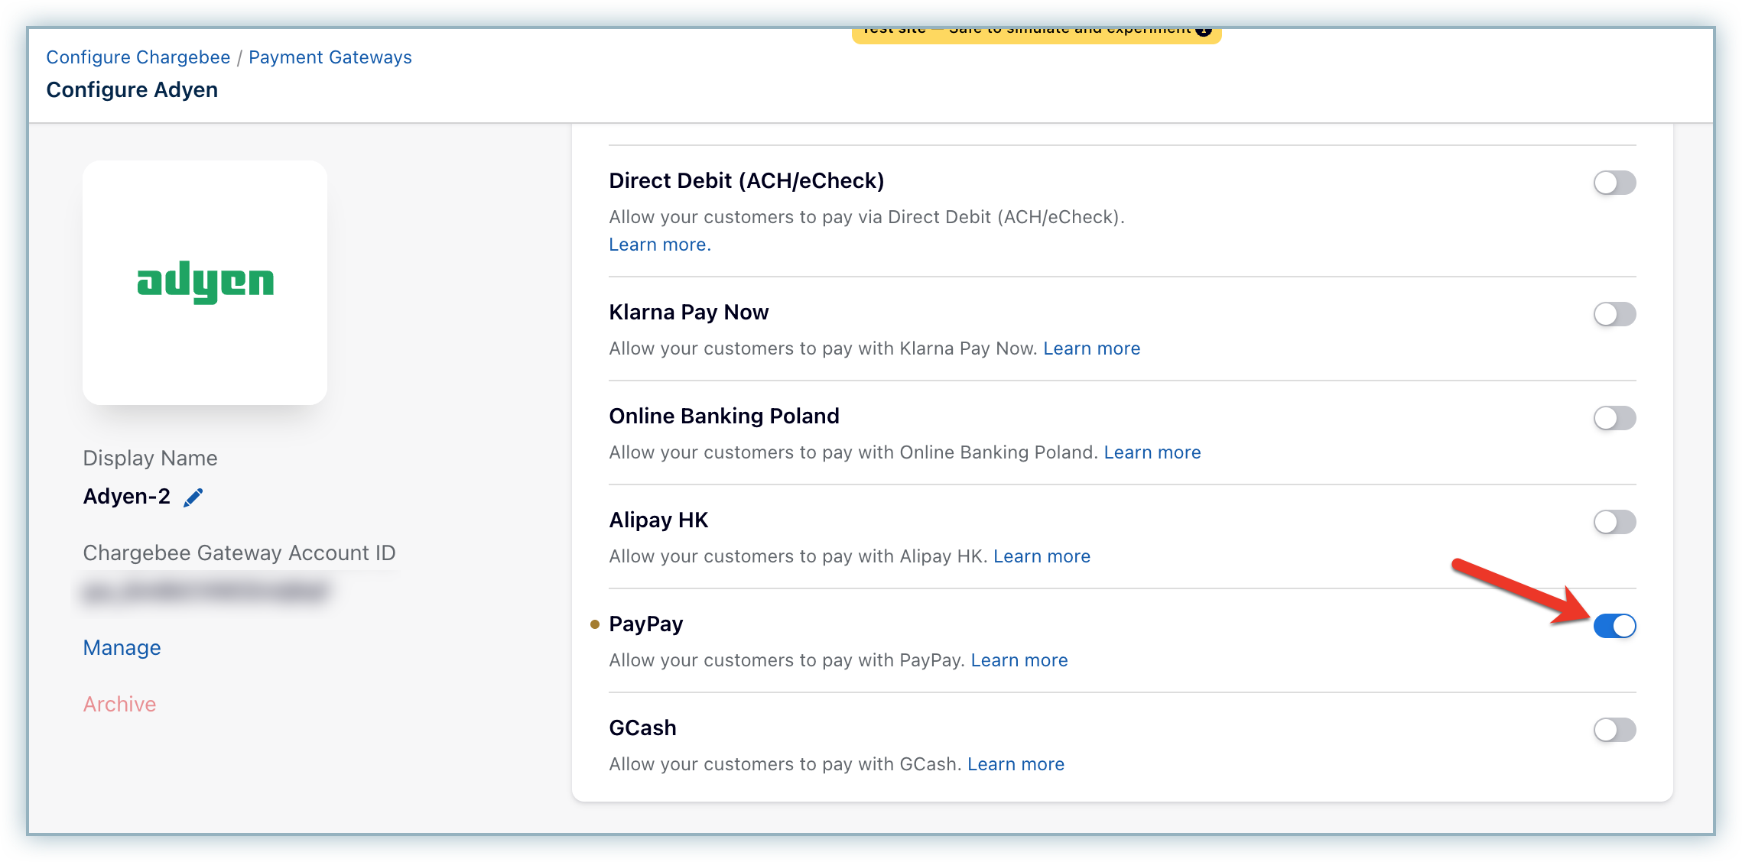This screenshot has height=862, width=1742.
Task: Click the Adyen logo card
Action: (205, 283)
